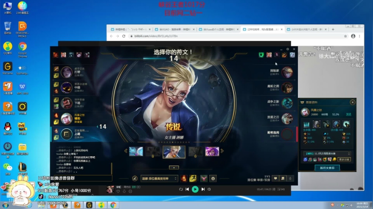Select the purple-haired skin thumbnail
373x209 pixels.
click(x=212, y=151)
